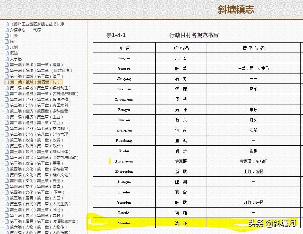Open 第三编（政治）第四章（治安司法民政）
This screenshot has height=234, width=303.
pos(44,157)
